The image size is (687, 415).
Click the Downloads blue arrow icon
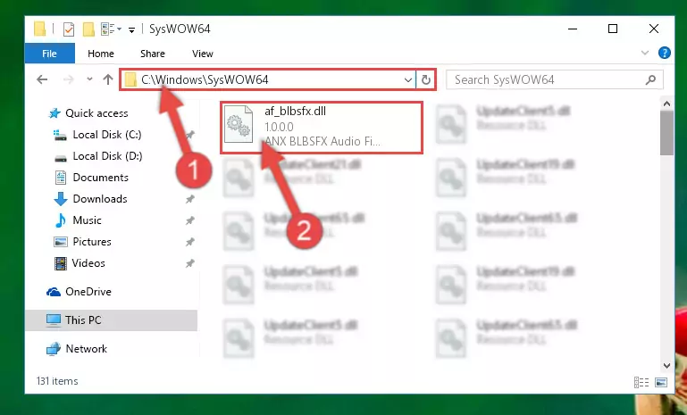tap(61, 199)
